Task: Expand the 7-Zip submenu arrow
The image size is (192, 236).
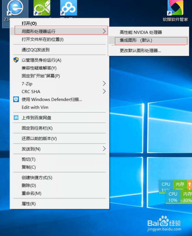Action: (x=104, y=83)
